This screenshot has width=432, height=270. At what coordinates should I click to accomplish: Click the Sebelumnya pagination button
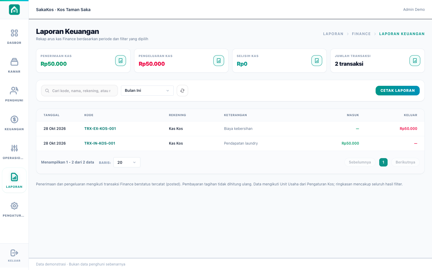pyautogui.click(x=360, y=162)
